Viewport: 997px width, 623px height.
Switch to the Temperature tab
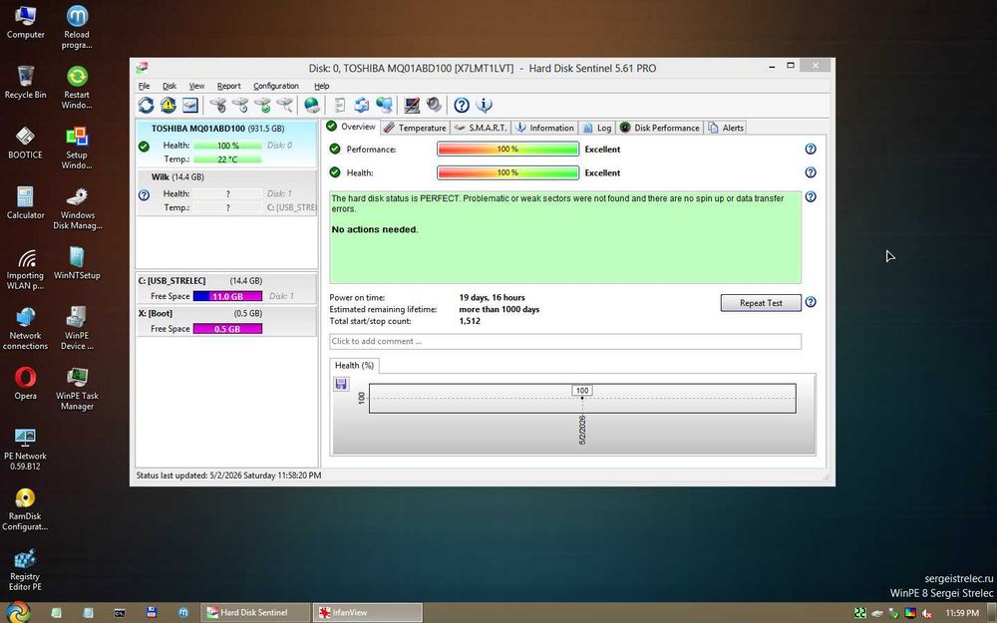tap(415, 128)
